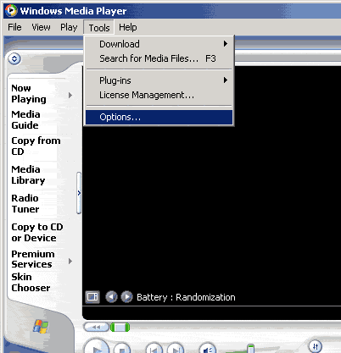Select the next visualization arrow
Screen dimensions: 341x353
126,297
